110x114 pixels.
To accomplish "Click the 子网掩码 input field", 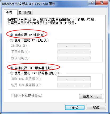I will click(74, 52).
